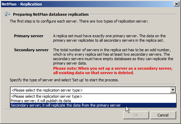Choose '<Please select the replication server type>' list entry

(x=93, y=96)
